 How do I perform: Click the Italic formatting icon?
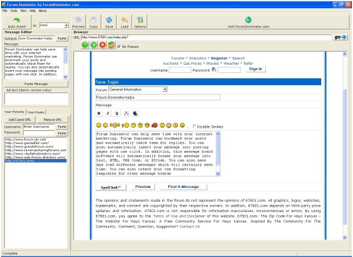(108, 113)
